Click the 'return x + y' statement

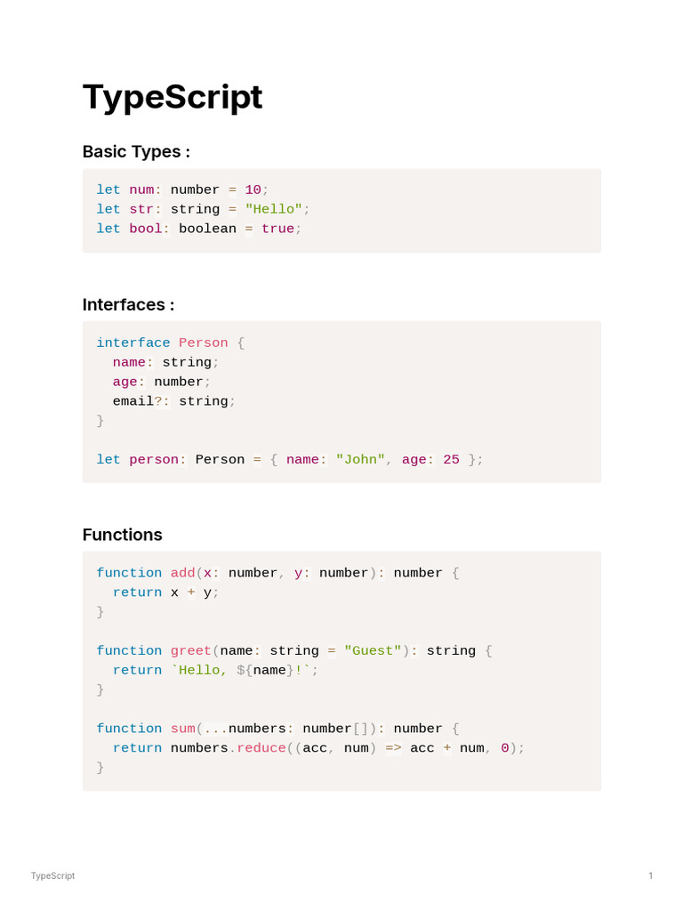click(165, 593)
